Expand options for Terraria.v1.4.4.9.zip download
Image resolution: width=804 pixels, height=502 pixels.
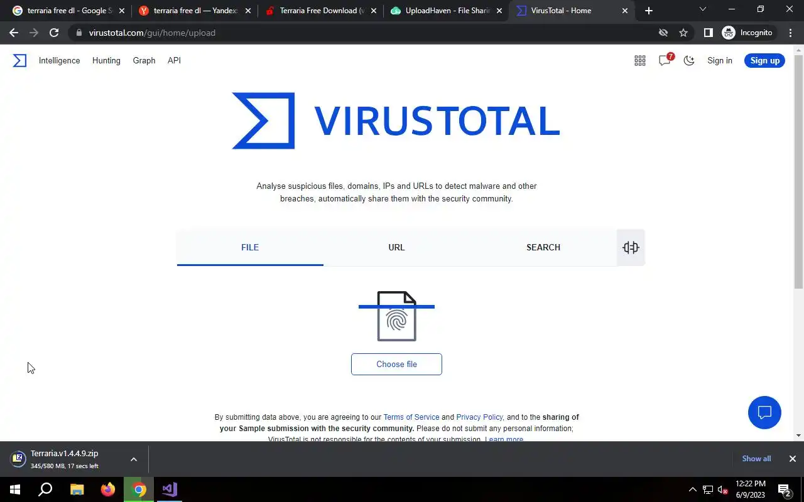(134, 459)
